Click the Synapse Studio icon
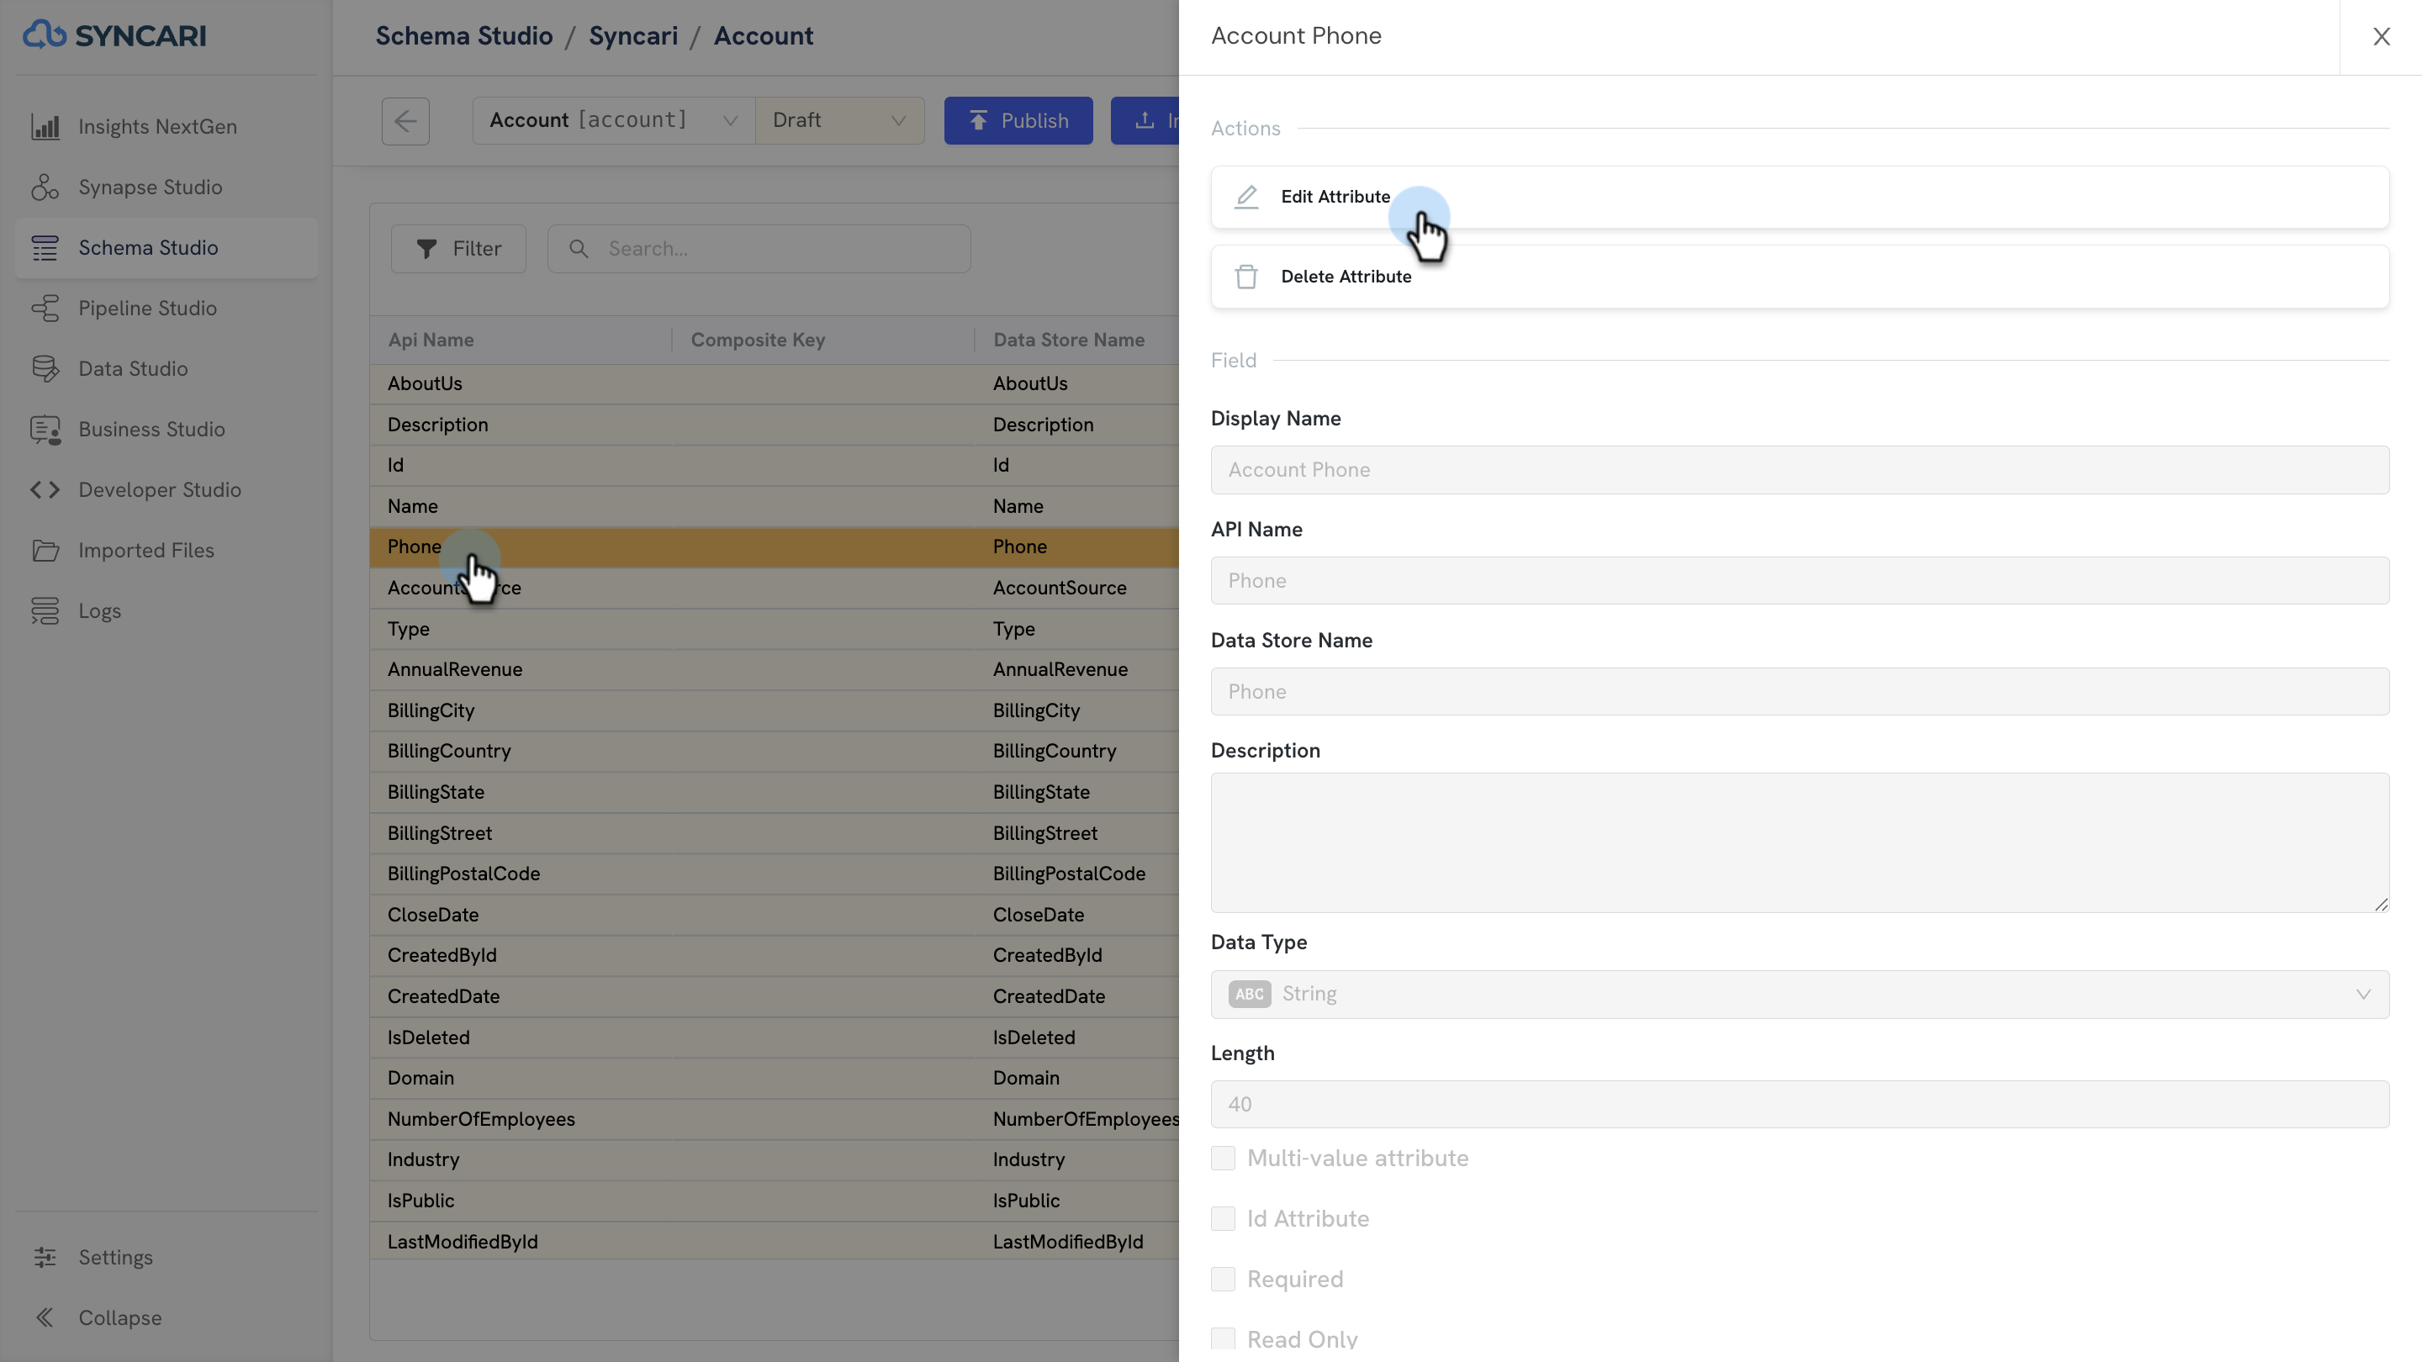Viewport: 2422px width, 1362px height. (45, 187)
